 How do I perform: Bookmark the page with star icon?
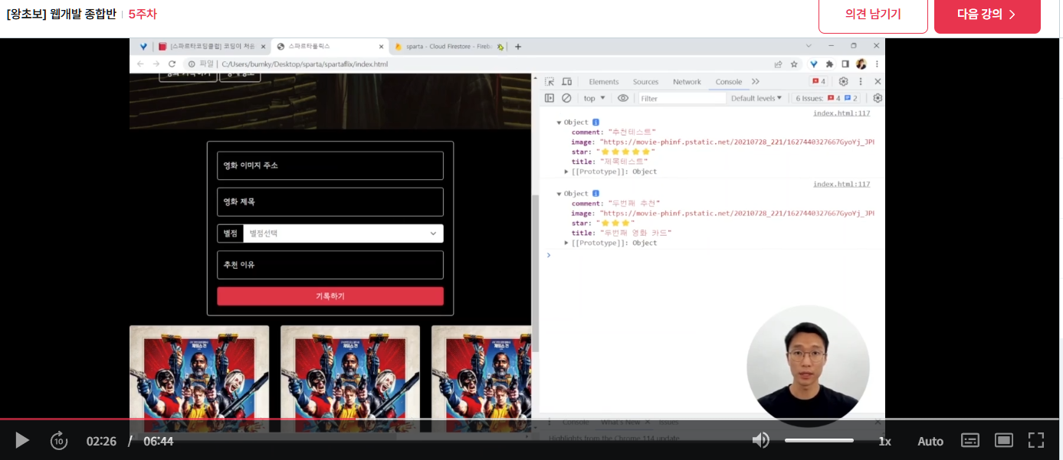(794, 64)
